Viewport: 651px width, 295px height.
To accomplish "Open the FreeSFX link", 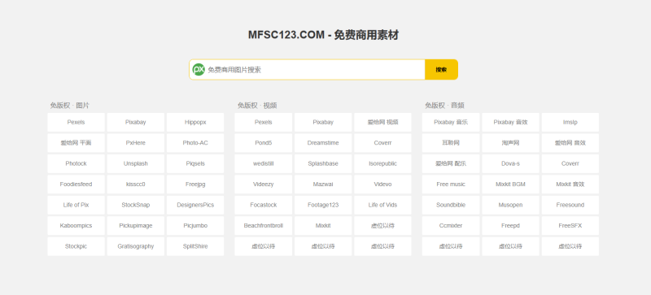I will (570, 226).
